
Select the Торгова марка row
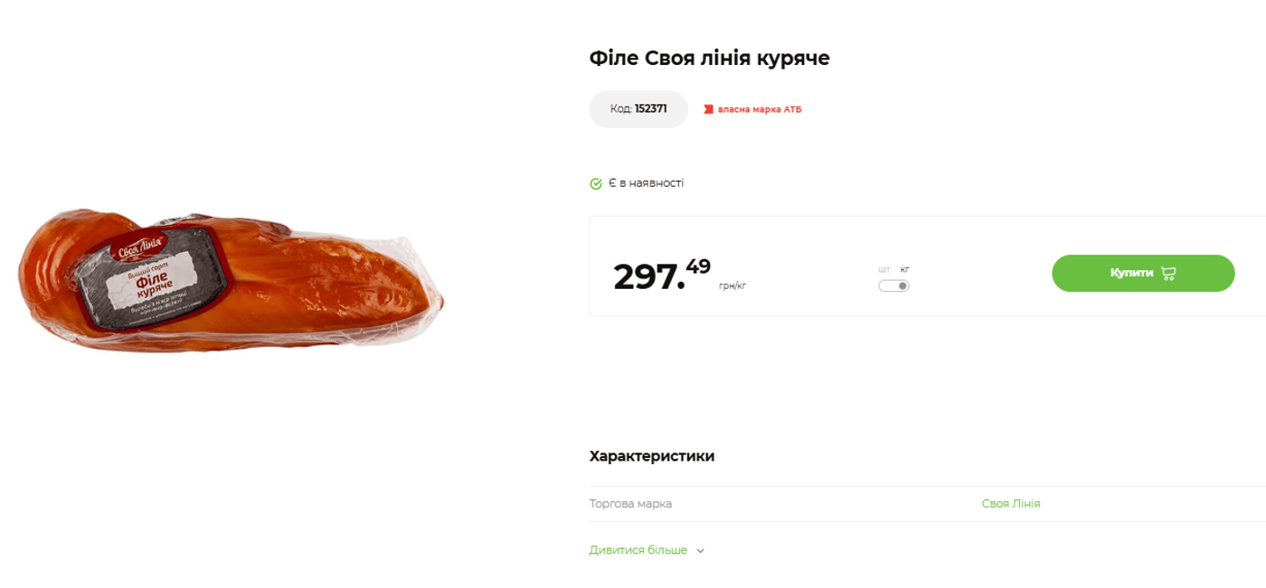pos(630,503)
